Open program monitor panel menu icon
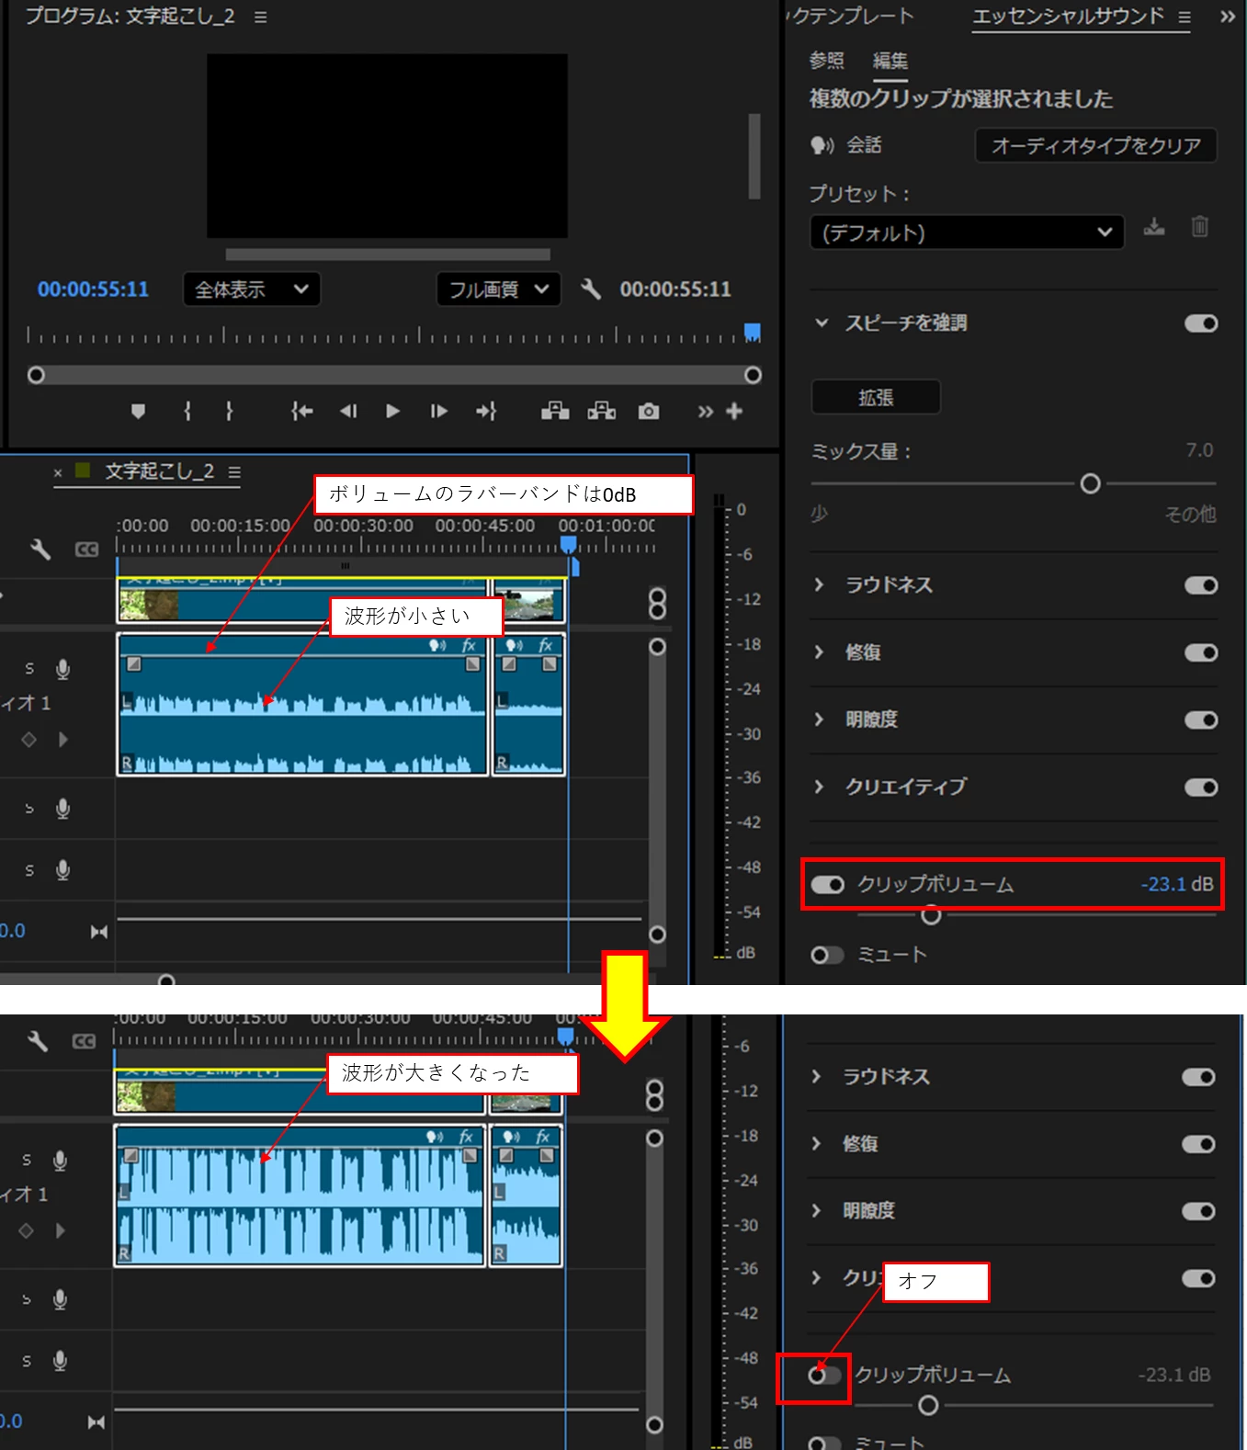The height and width of the screenshot is (1450, 1247). pos(261,17)
